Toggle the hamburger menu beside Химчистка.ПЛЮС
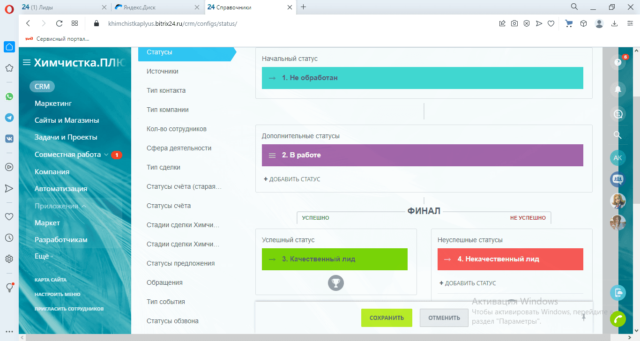The image size is (640, 341). (27, 62)
